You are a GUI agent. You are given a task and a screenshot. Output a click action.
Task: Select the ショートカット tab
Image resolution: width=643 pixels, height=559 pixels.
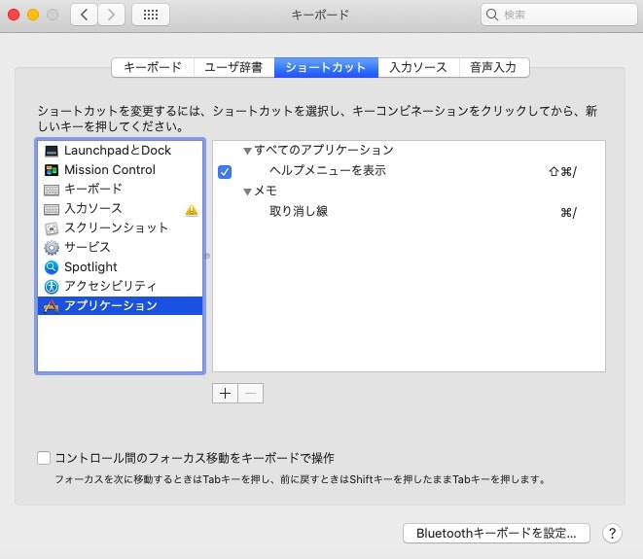pos(326,67)
